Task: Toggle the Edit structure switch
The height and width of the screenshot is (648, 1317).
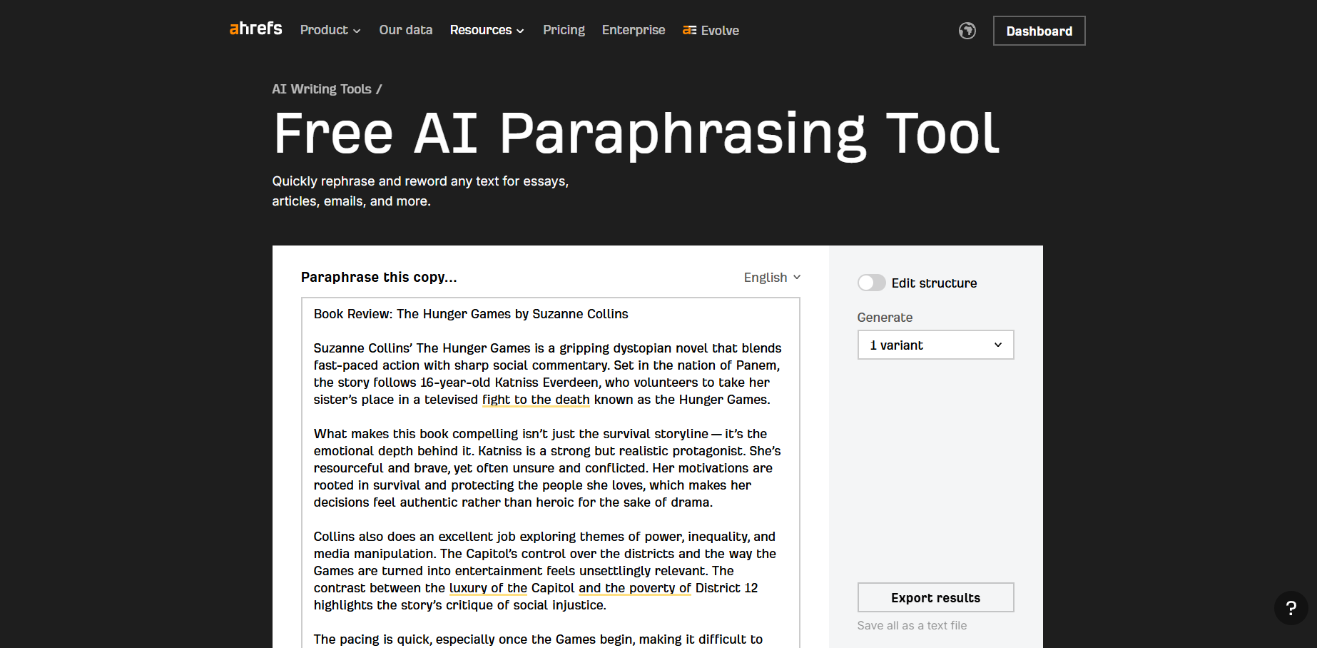Action: pos(871,283)
